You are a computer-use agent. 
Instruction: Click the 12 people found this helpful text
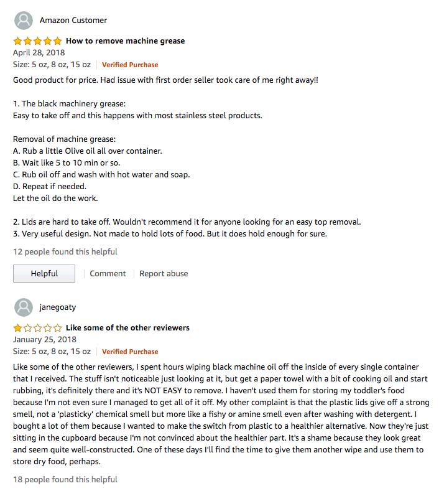[x=65, y=252]
